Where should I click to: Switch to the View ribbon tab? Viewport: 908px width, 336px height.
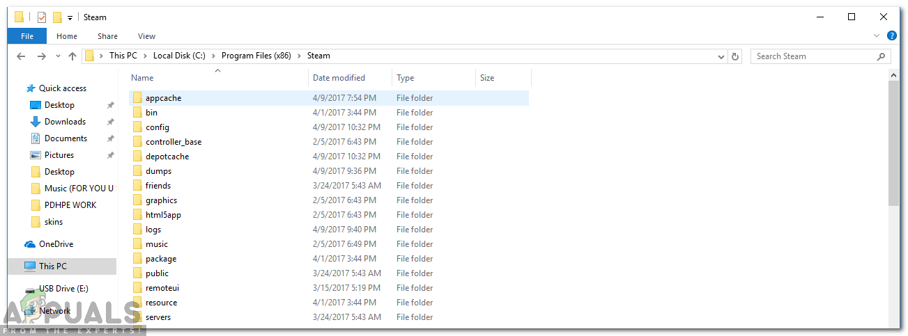tap(146, 36)
